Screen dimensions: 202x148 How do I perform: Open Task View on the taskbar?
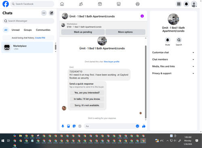8,141
